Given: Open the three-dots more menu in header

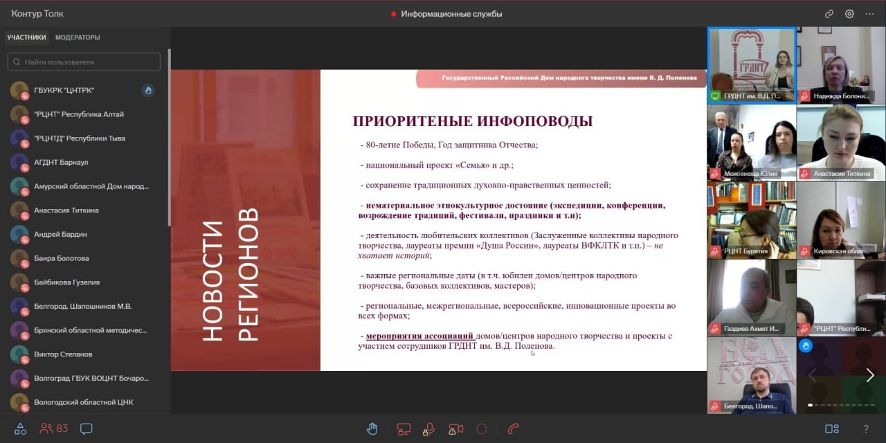Looking at the screenshot, I should 870,14.
